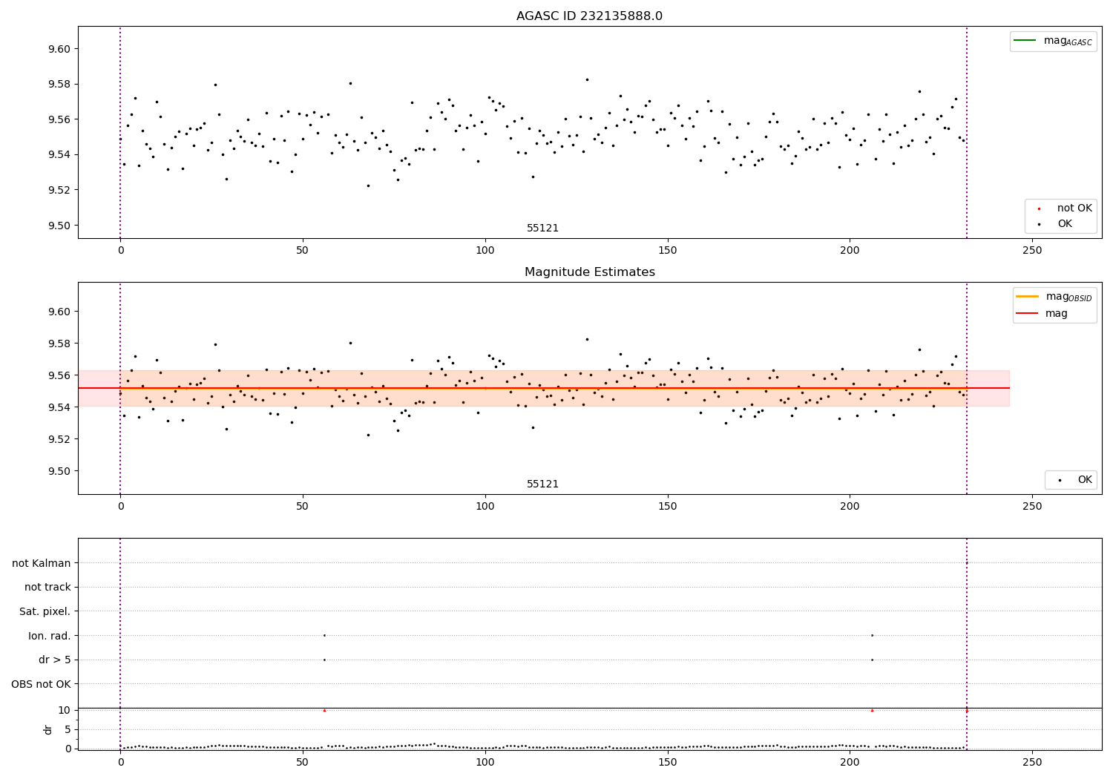Click the 'OBS not OK' row label
This screenshot has width=1113, height=779.
[42, 684]
